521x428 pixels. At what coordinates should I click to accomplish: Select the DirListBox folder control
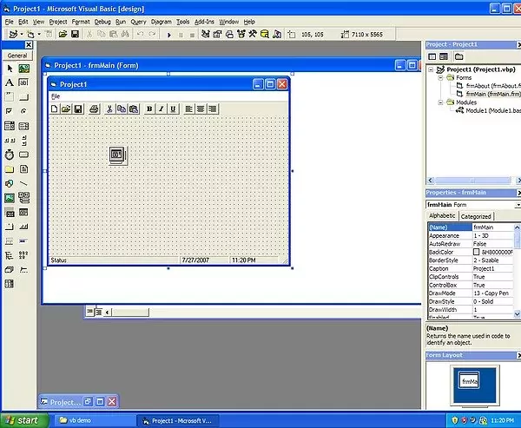coord(10,169)
